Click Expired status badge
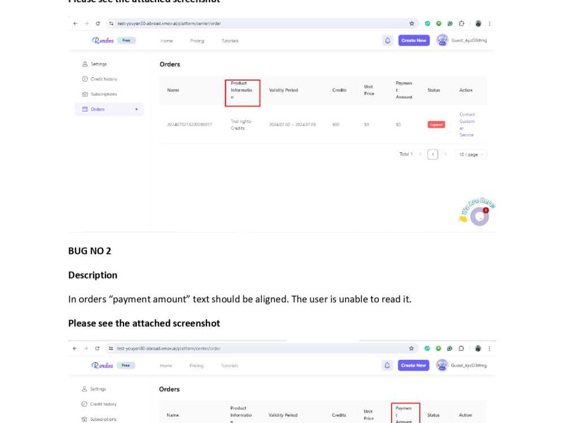Image resolution: width=564 pixels, height=423 pixels. coord(437,125)
